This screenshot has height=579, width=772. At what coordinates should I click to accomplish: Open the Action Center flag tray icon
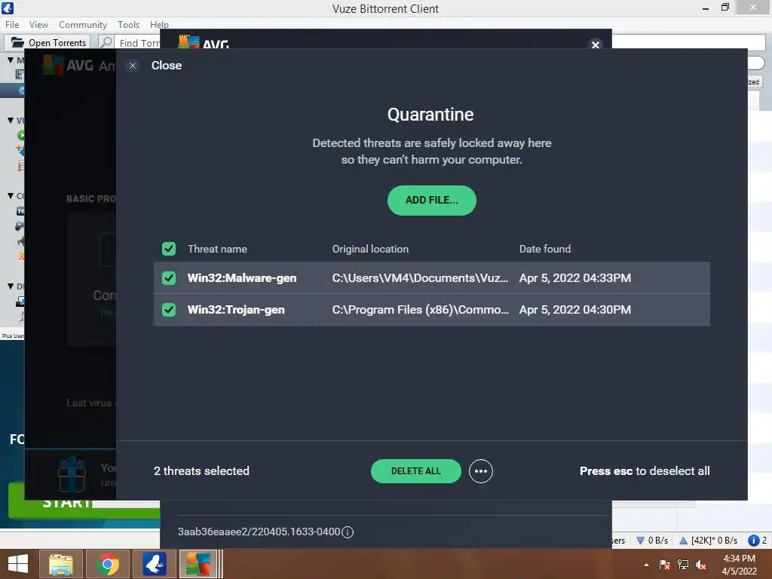coord(665,565)
